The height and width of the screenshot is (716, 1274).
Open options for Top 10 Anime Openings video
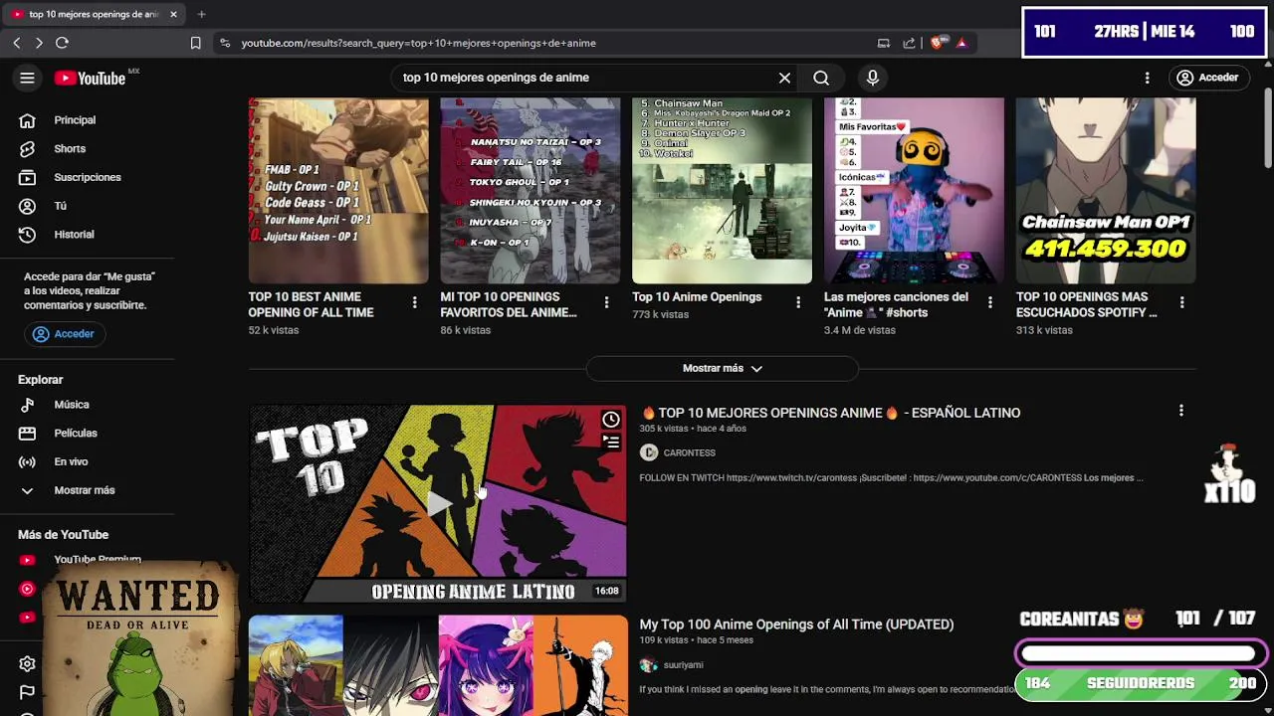click(x=798, y=302)
